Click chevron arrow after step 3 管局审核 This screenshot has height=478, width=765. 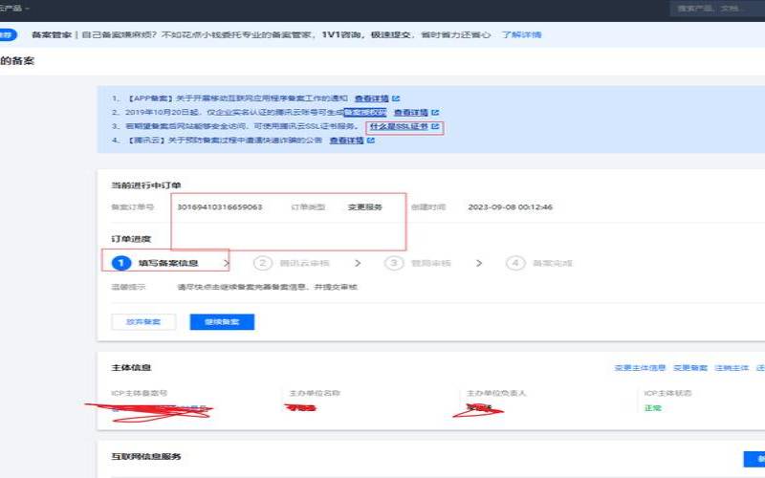(x=479, y=263)
